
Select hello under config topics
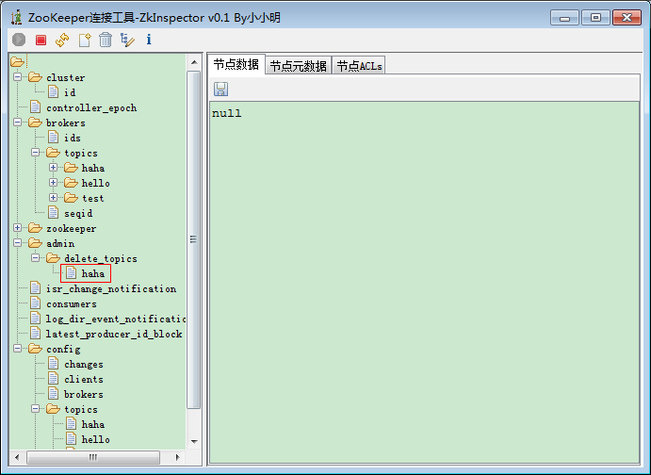coord(95,439)
